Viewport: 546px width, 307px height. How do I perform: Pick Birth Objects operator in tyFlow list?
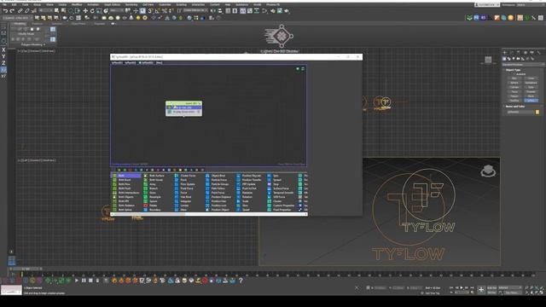[123, 197]
